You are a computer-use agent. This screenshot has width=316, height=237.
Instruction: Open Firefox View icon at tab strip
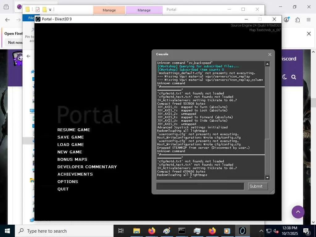tap(6, 7)
